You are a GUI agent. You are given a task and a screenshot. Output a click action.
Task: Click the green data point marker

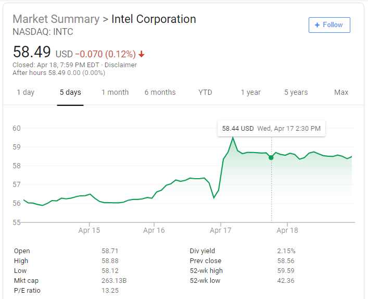(271, 157)
